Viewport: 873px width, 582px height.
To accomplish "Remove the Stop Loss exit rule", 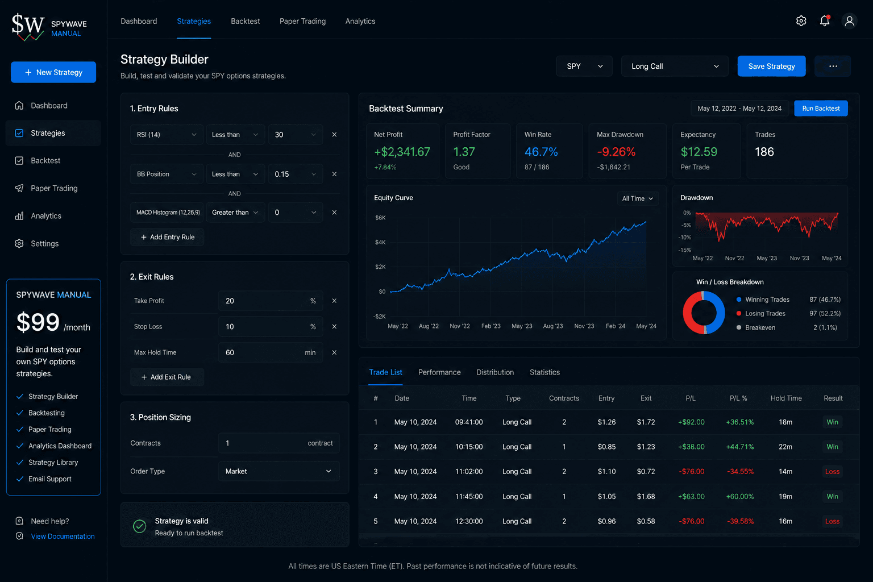I will (334, 327).
